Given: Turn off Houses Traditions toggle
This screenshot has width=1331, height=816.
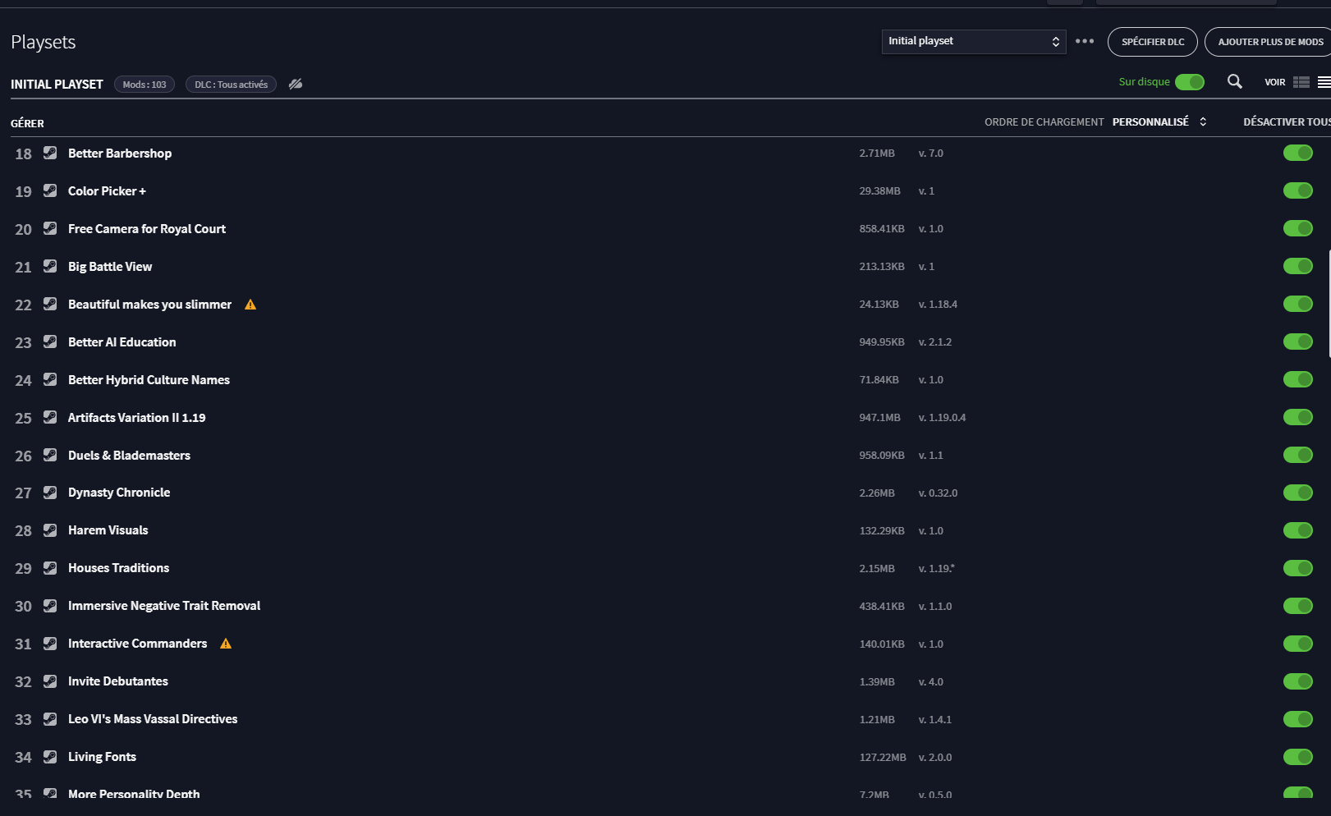Looking at the screenshot, I should pos(1298,568).
